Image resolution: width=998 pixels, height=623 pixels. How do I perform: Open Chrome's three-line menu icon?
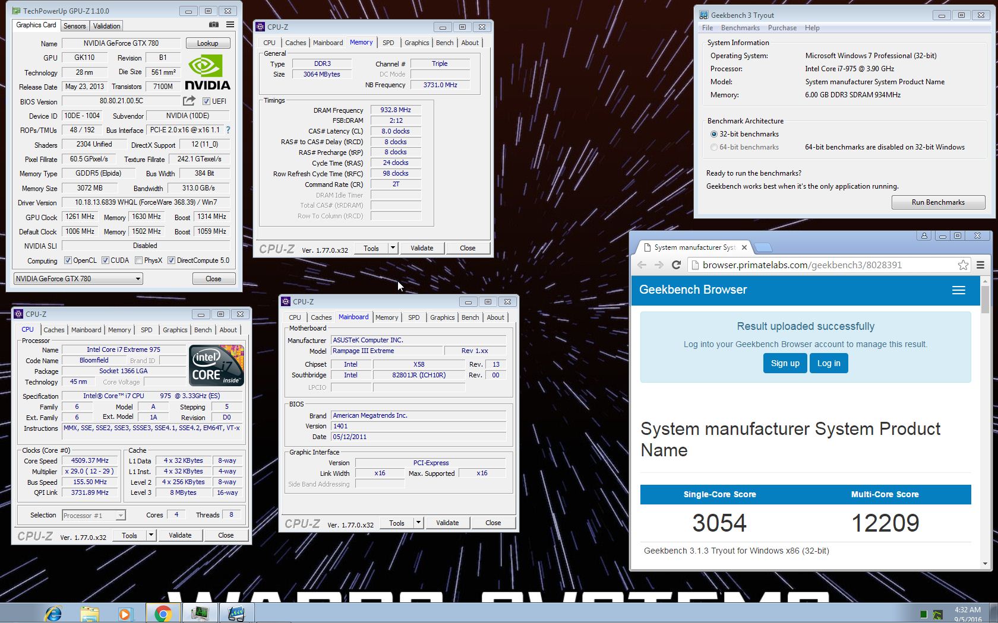(981, 265)
